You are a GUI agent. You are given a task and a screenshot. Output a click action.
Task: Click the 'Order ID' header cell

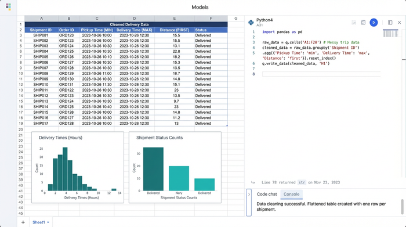(69, 30)
